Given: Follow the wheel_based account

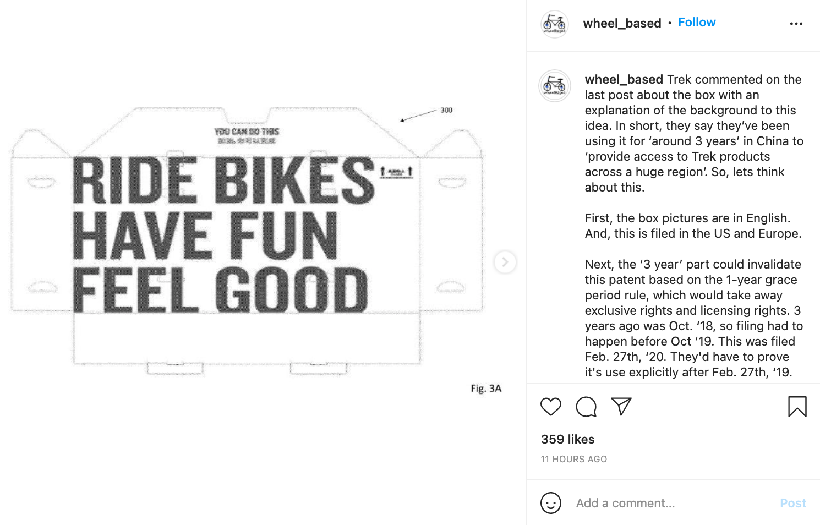Looking at the screenshot, I should click(697, 23).
